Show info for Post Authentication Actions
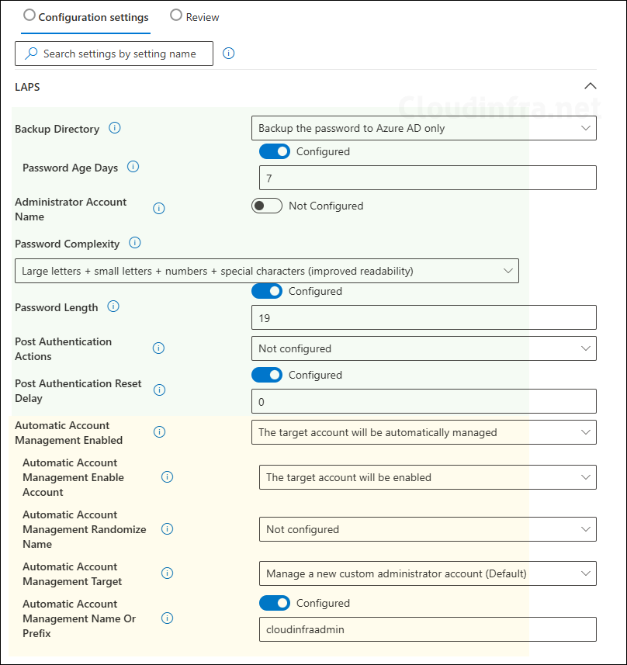The image size is (627, 665). pos(158,348)
